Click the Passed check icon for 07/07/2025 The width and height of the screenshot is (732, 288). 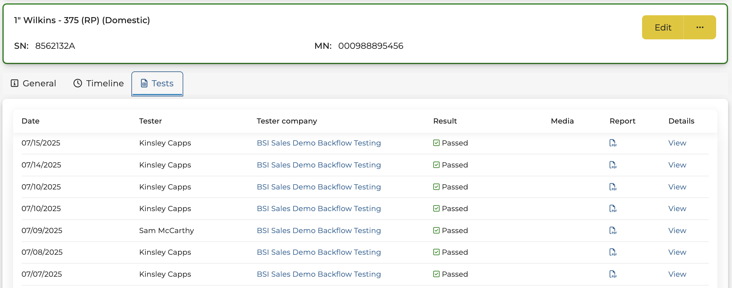click(436, 274)
